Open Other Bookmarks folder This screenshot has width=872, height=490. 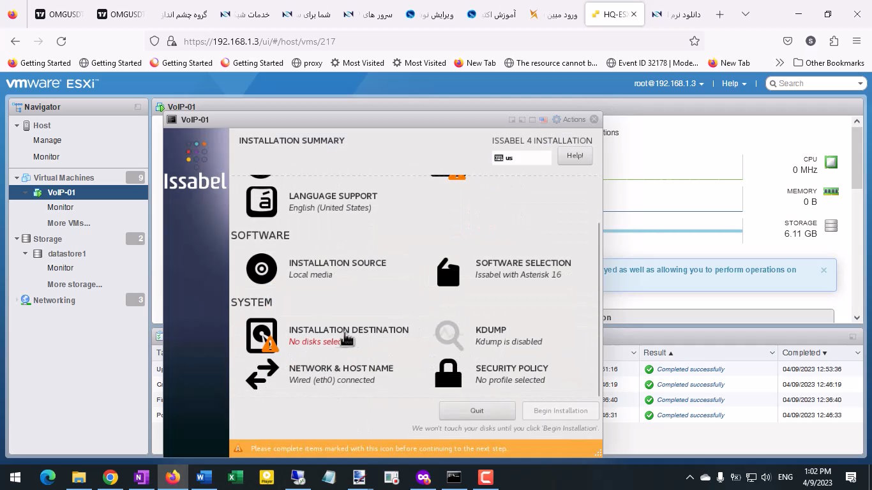coord(829,63)
